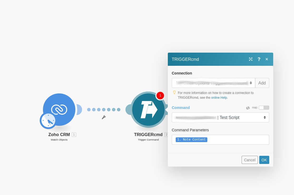
Task: Toggle the map switch for Command
Action: [x=264, y=108]
